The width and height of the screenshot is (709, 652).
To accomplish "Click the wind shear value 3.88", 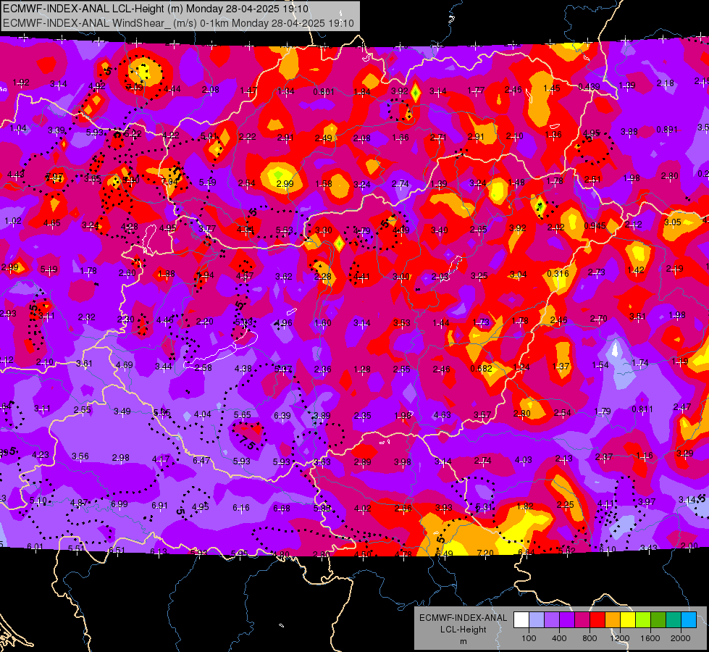I will tap(629, 131).
